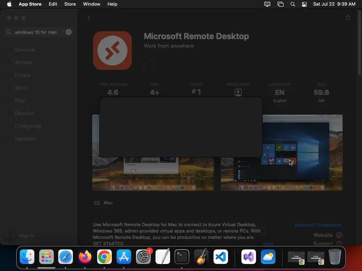Open GarageBand guitar icon in Dock
Screen dimensions: 362x271
click(201, 257)
